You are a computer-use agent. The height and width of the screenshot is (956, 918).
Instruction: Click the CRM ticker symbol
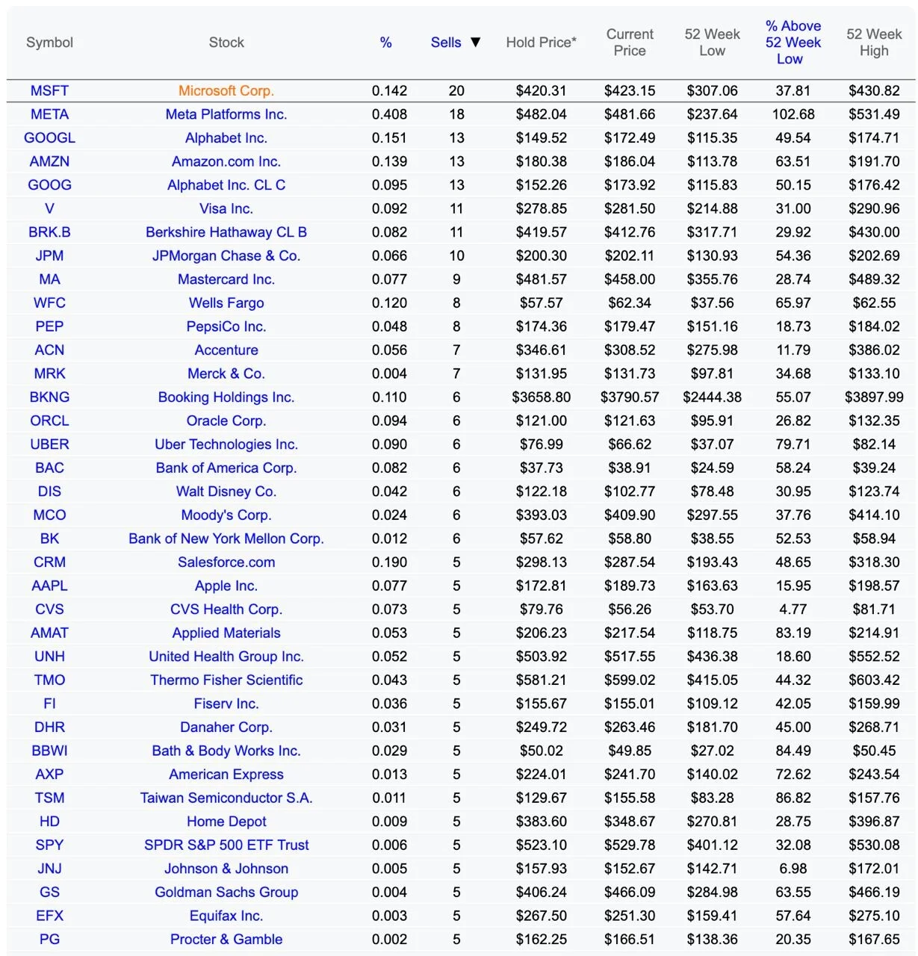pos(49,562)
